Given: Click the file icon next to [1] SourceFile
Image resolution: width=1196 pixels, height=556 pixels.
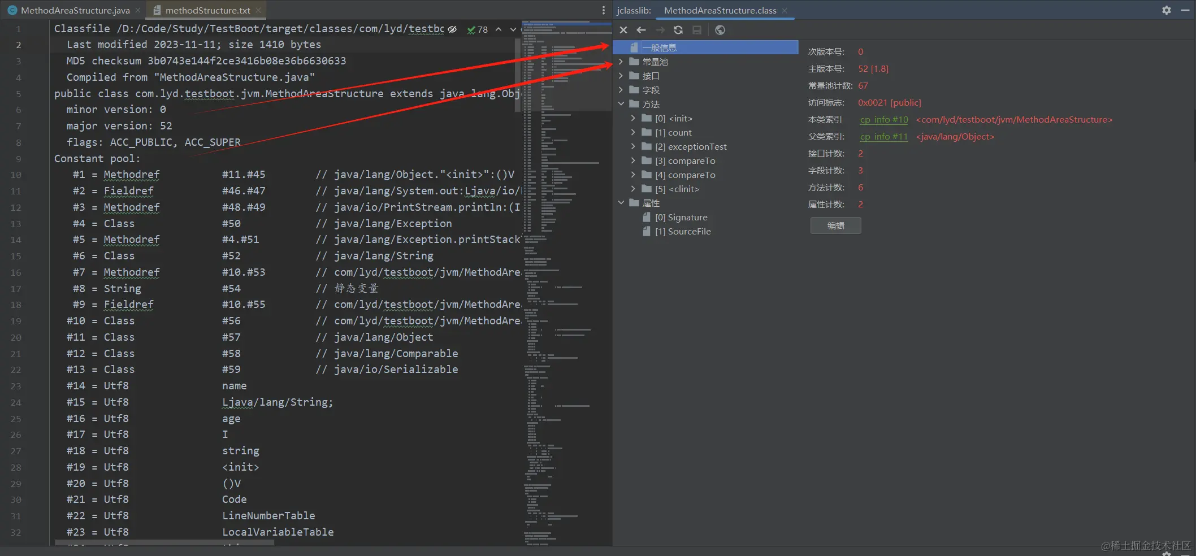Looking at the screenshot, I should coord(647,231).
